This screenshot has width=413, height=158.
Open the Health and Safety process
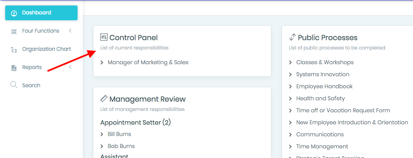click(320, 99)
